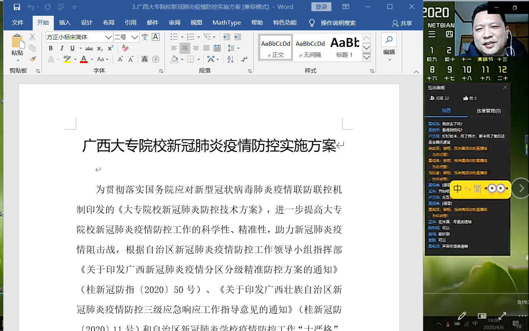Select the 连麦管理 tab in interaction panel
Image resolution: width=529 pixels, height=331 pixels.
coord(488,111)
